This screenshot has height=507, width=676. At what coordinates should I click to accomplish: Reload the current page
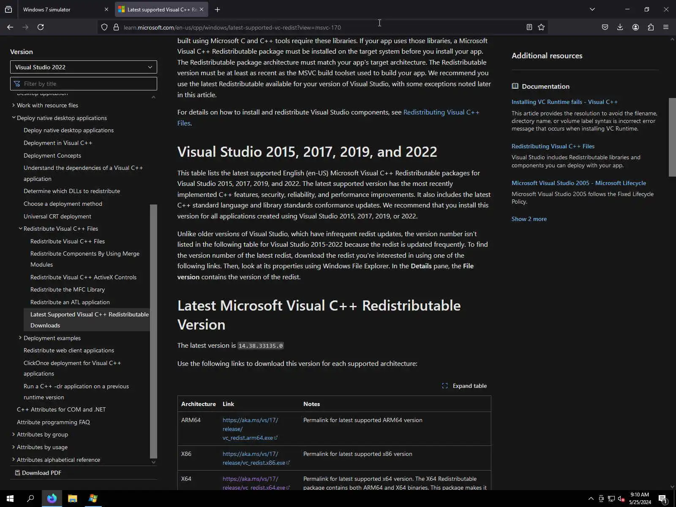(41, 27)
